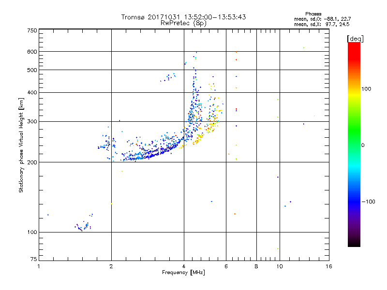Click the 'Phases' header text
Image resolution: width=387 pixels, height=290 pixels.
pos(313,14)
